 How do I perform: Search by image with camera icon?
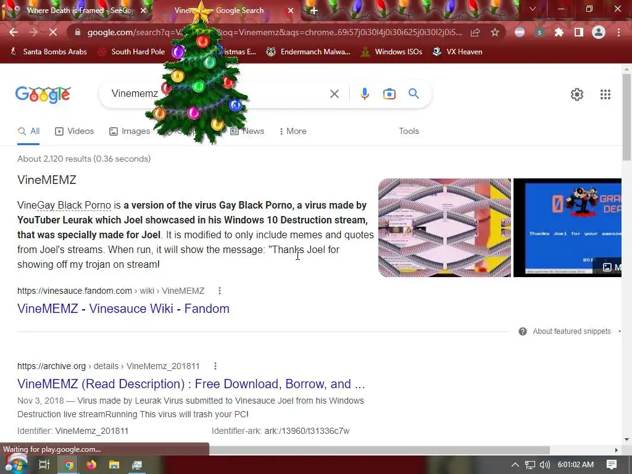(389, 94)
